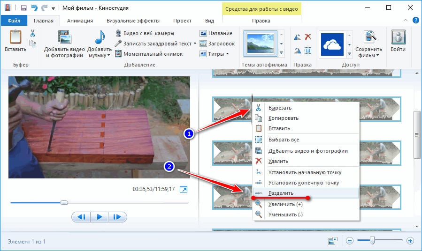Open the Файл tab
The height and width of the screenshot is (251, 422).
tap(14, 21)
